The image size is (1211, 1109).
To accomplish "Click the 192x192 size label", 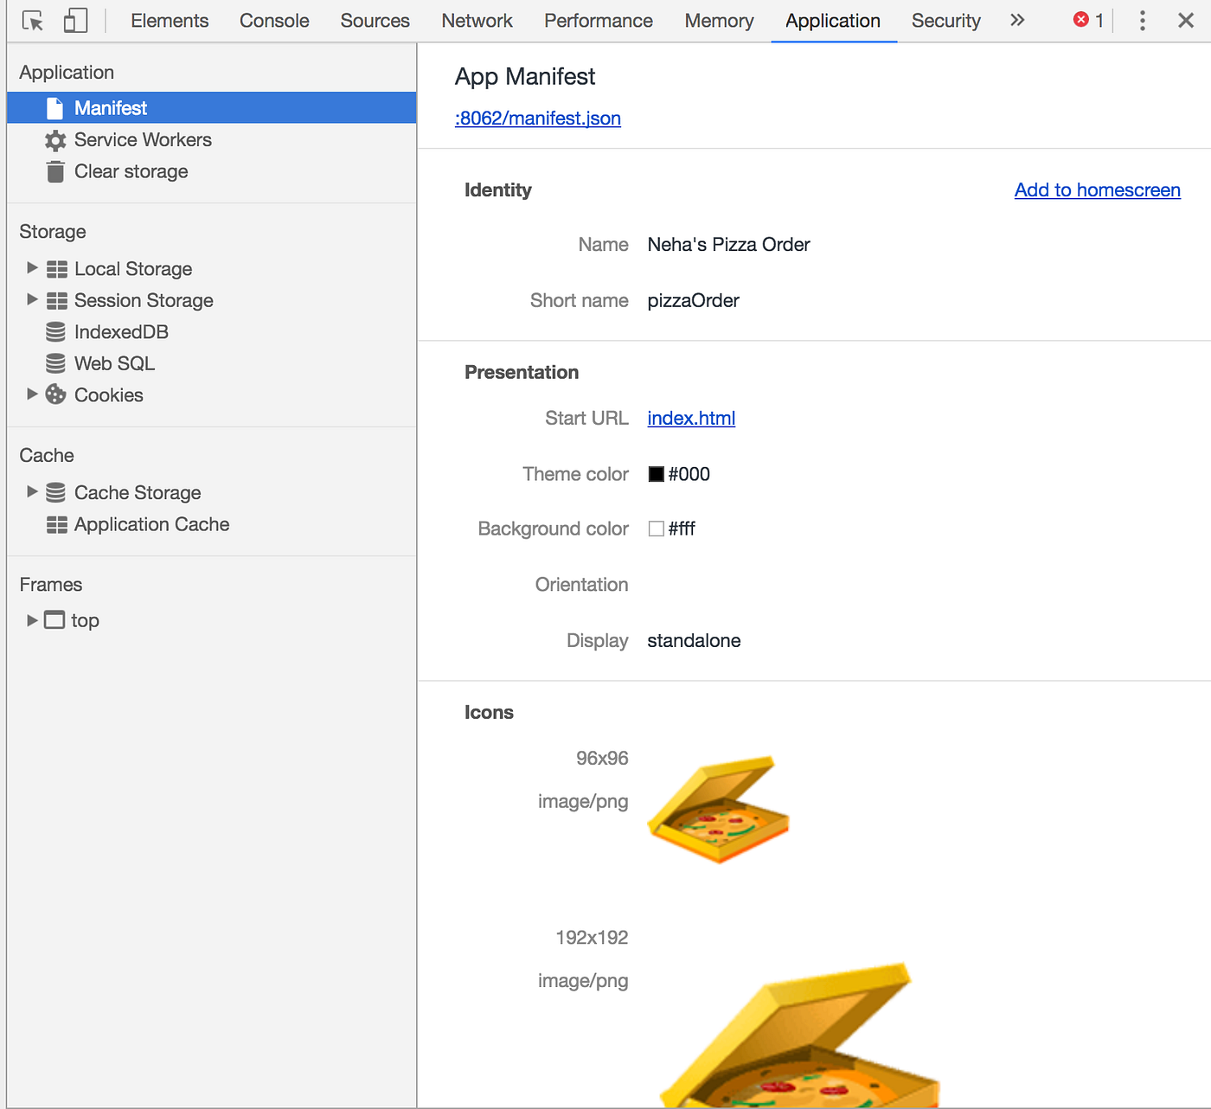I will pyautogui.click(x=592, y=938).
